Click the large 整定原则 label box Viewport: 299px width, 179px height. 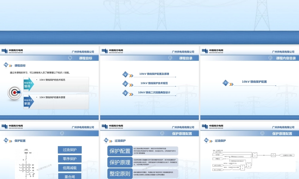[120, 173]
